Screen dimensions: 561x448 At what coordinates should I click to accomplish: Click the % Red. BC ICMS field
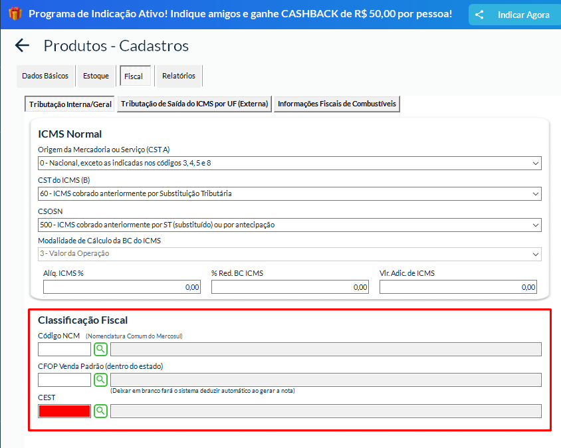point(290,287)
